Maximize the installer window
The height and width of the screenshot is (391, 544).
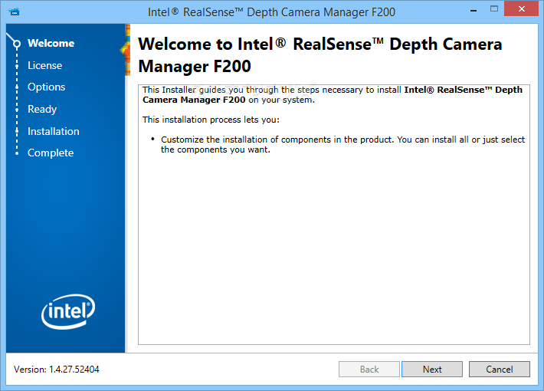[x=494, y=9]
